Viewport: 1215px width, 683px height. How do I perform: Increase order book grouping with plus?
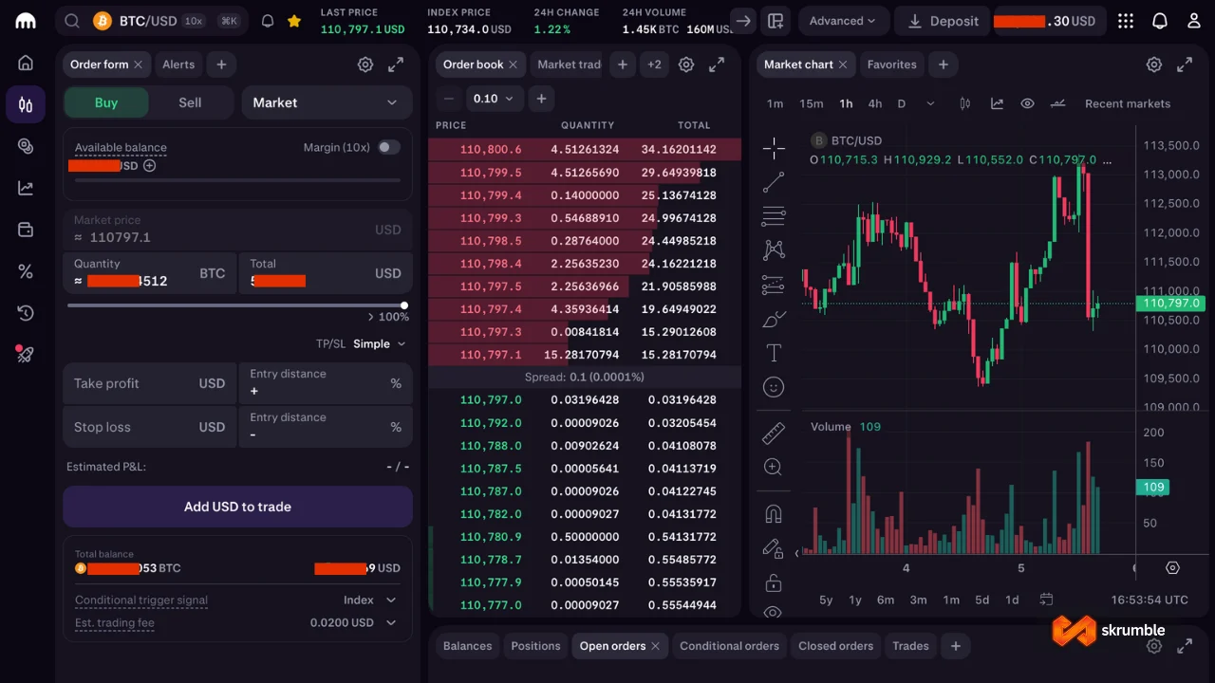pos(541,99)
